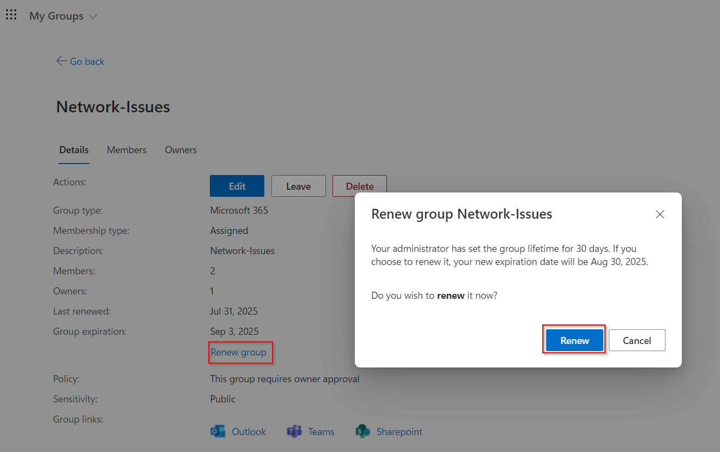Image resolution: width=720 pixels, height=452 pixels.
Task: Leave the Network-Issues group
Action: click(298, 185)
